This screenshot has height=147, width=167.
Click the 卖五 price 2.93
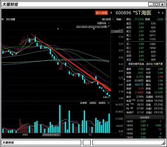pos(141,24)
